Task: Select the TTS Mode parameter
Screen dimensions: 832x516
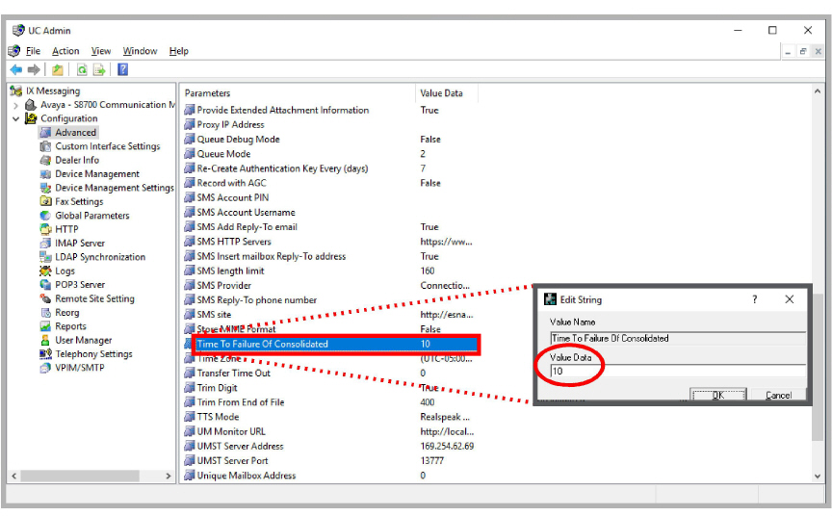Action: click(x=218, y=417)
